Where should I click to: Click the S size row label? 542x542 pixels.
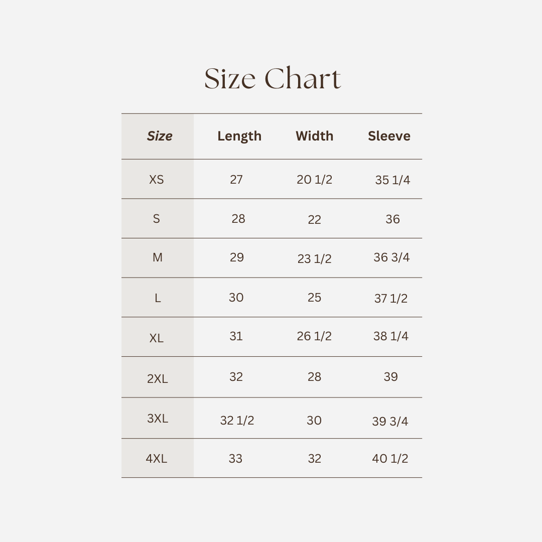157,219
